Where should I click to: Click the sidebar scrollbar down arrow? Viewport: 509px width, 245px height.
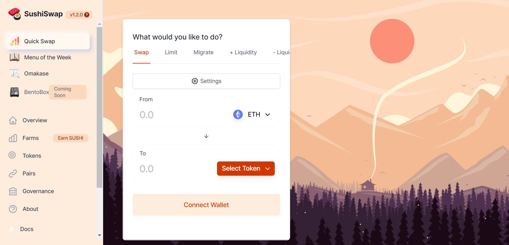pyautogui.click(x=99, y=235)
